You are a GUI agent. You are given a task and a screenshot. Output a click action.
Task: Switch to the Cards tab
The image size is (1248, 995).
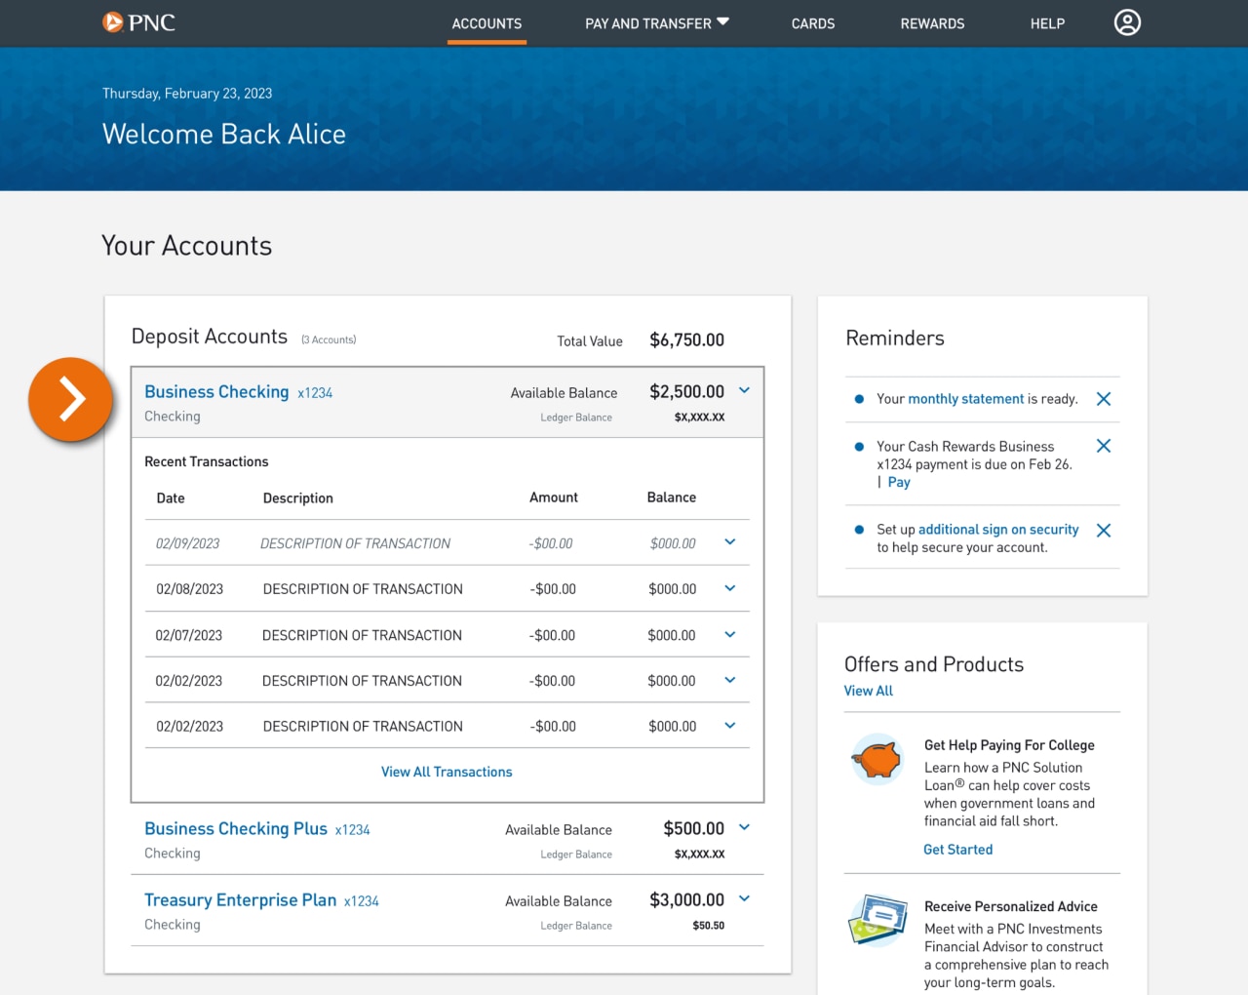[x=812, y=22]
